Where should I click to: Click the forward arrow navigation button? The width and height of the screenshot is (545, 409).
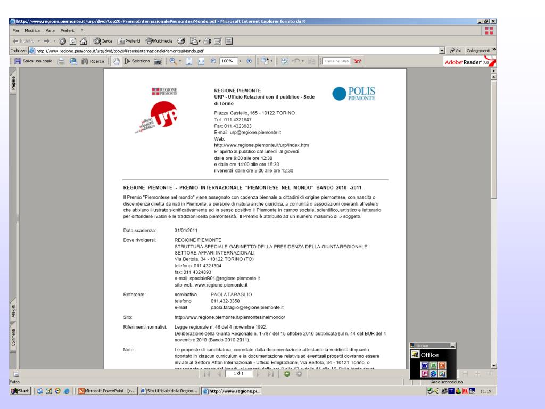[47, 41]
